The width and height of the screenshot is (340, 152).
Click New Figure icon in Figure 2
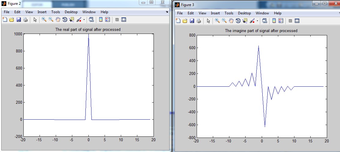coord(5,20)
